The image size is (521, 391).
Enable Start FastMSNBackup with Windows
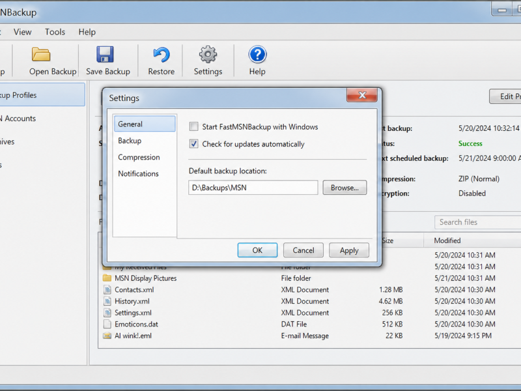193,126
